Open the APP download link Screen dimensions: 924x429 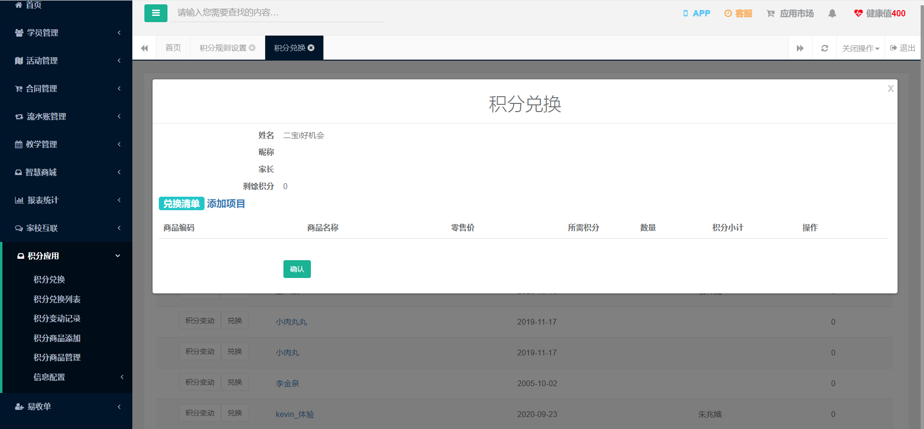click(x=696, y=13)
